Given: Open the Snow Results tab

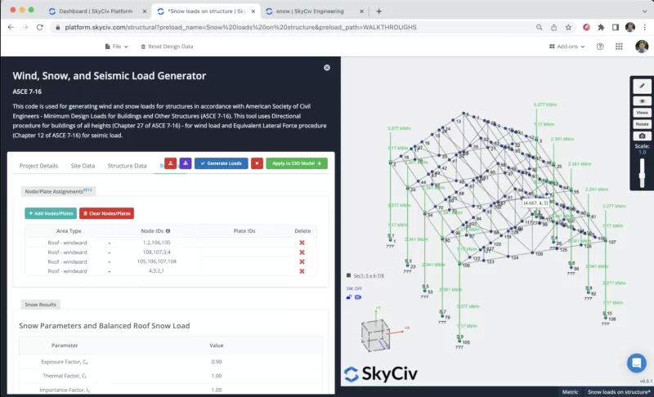Looking at the screenshot, I should pyautogui.click(x=40, y=305).
